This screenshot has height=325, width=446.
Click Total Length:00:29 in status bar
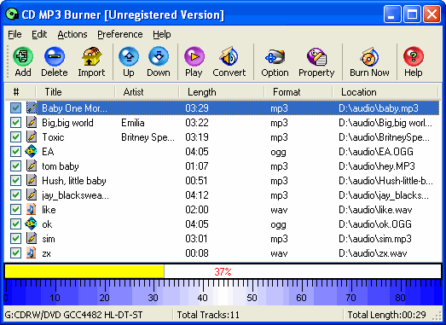click(387, 315)
